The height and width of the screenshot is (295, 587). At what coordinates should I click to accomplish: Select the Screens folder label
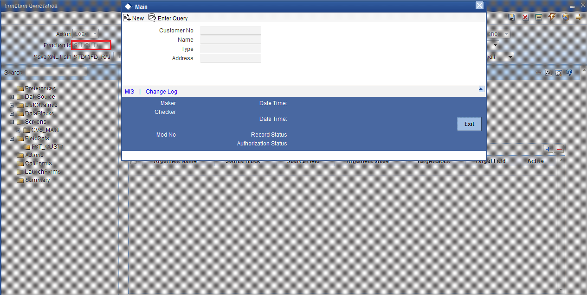[35, 122]
